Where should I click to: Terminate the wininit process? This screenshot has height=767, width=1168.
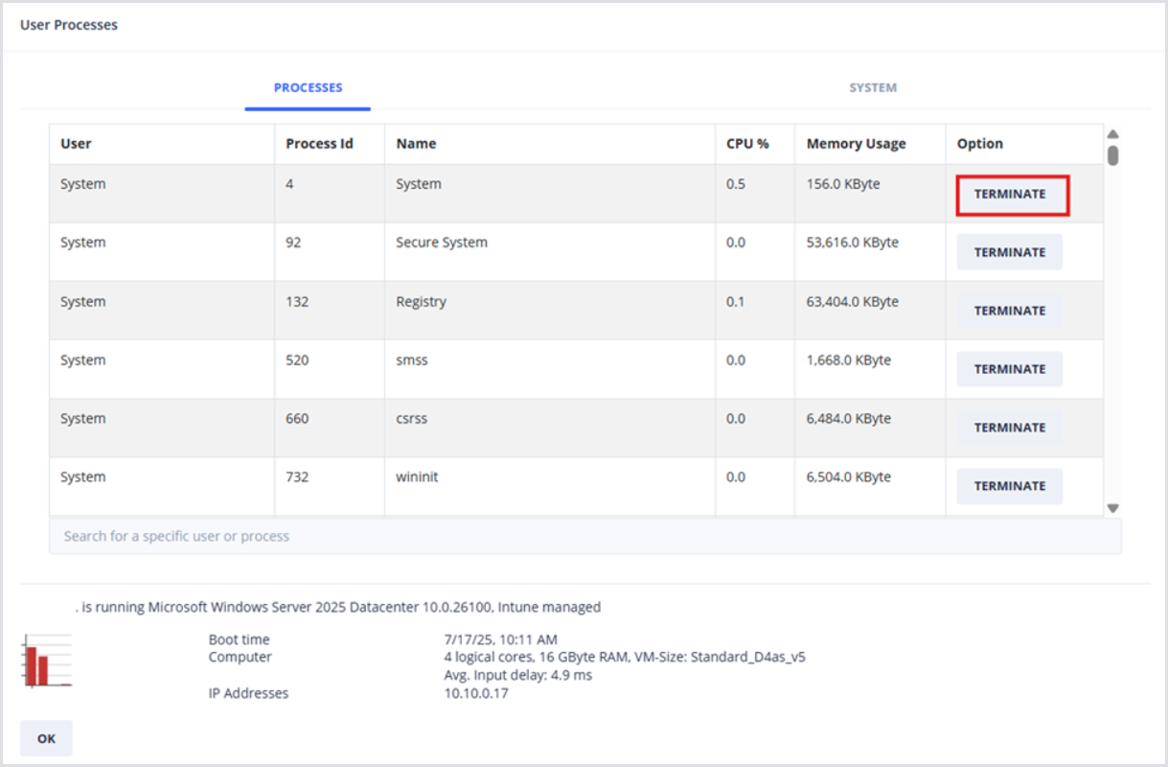pyautogui.click(x=1009, y=486)
